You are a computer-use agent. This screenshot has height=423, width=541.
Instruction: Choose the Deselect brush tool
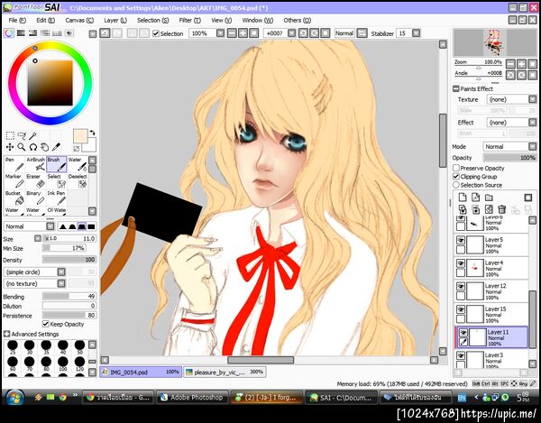point(77,180)
